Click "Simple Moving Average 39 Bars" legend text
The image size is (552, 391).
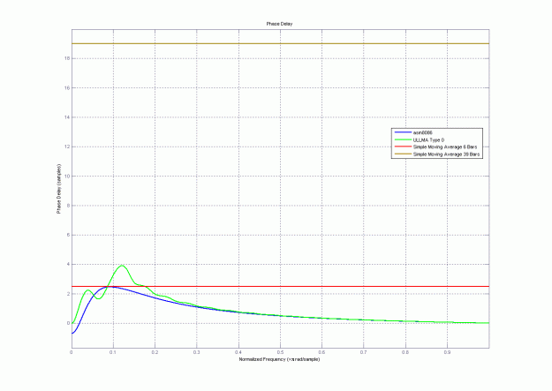click(446, 154)
